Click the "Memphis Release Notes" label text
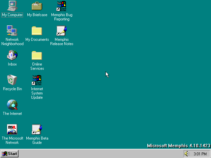Image resolution: width=211 pixels, height=158 pixels. click(x=62, y=42)
